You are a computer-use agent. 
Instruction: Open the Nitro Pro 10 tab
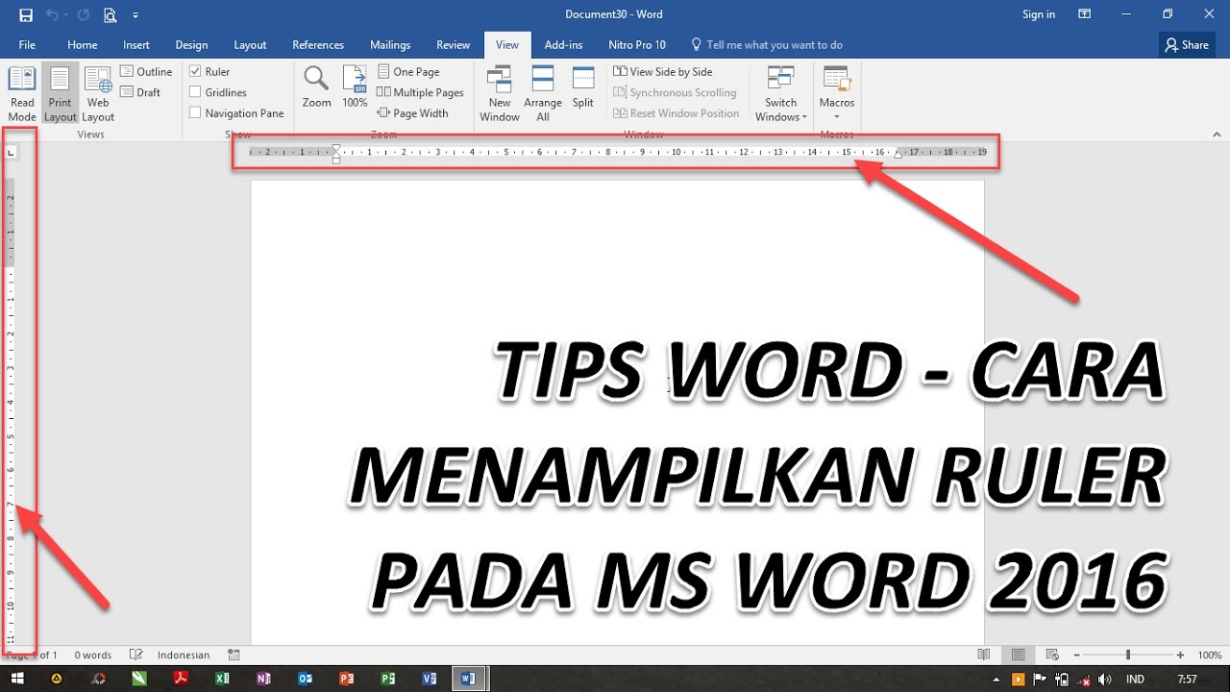point(637,45)
